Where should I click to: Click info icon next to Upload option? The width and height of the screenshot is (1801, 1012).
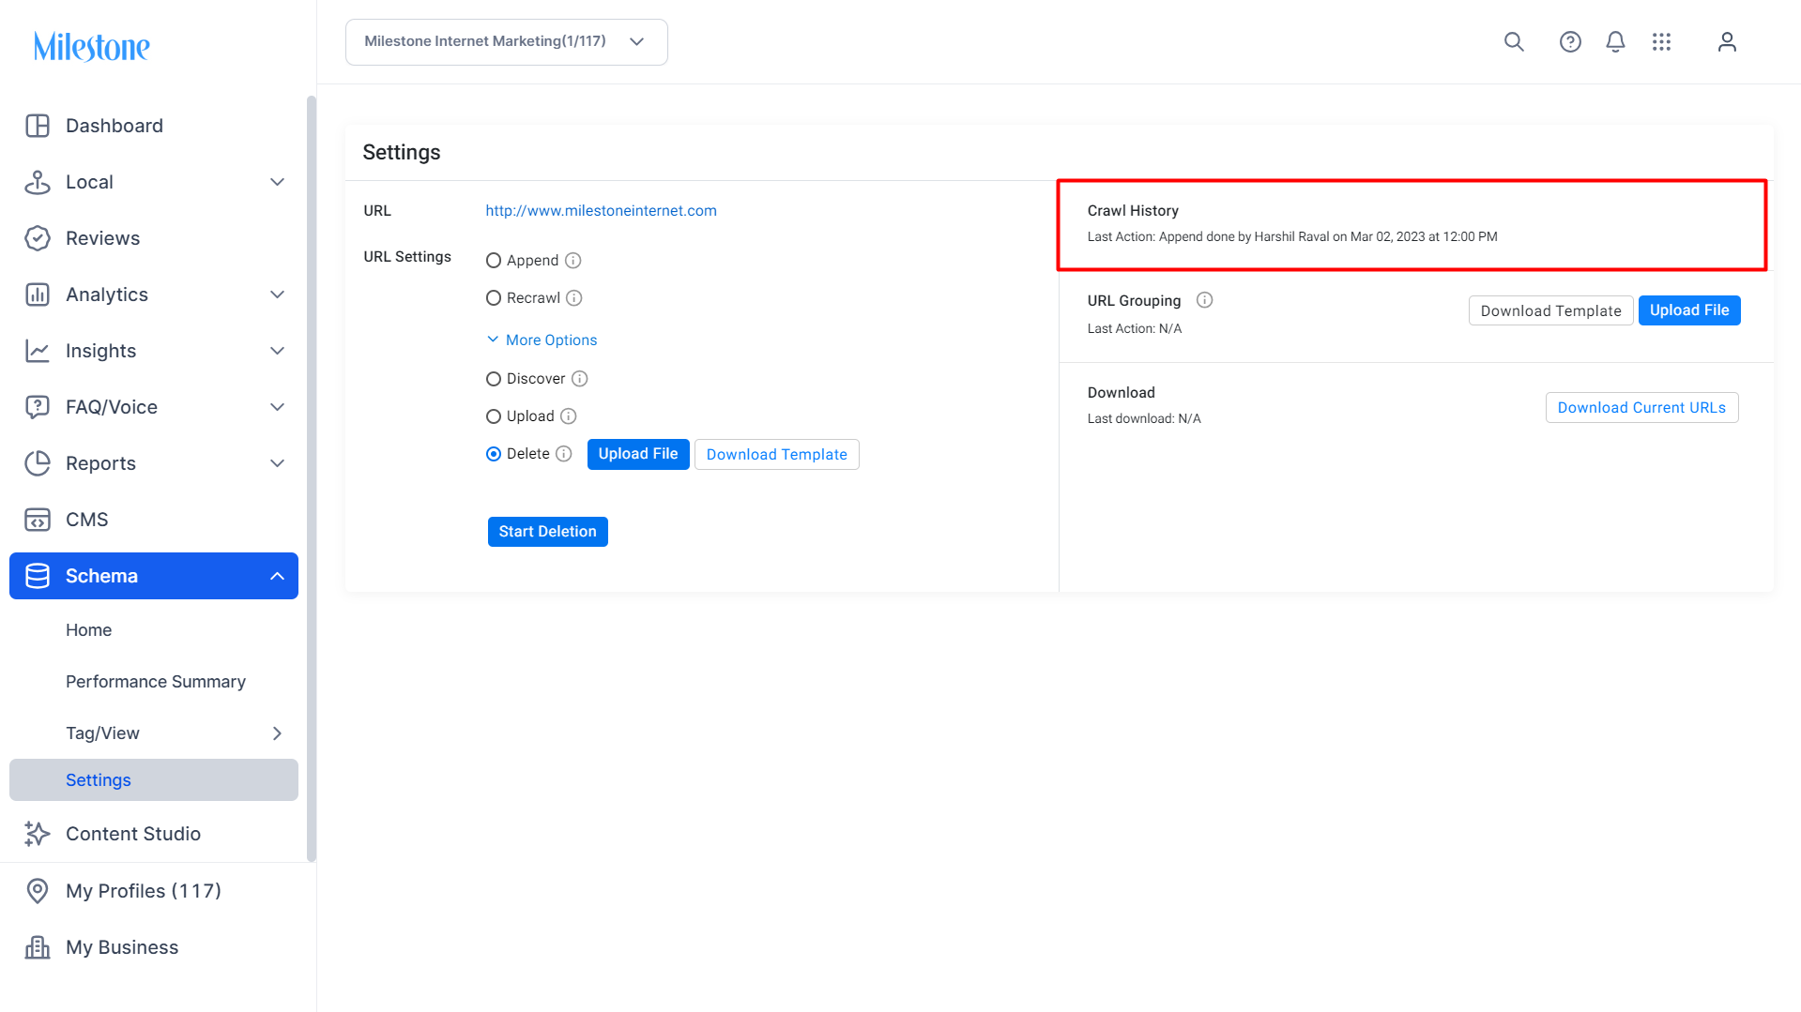569,416
